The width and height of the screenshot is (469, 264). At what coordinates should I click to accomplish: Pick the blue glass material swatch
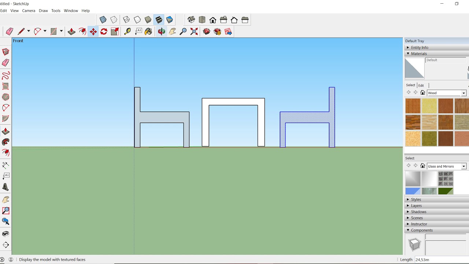413,191
